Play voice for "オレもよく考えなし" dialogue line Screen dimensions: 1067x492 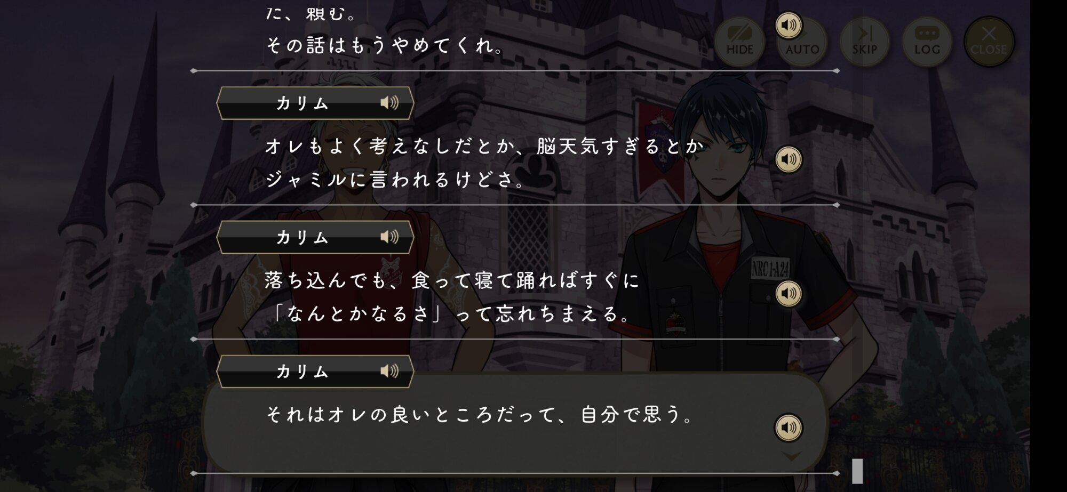click(789, 159)
